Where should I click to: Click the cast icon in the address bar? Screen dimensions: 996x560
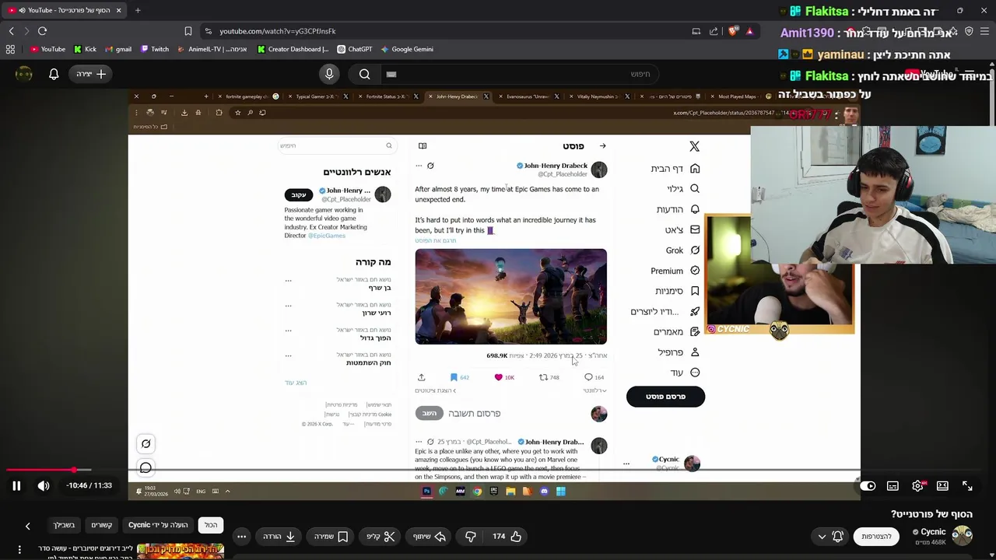(696, 31)
